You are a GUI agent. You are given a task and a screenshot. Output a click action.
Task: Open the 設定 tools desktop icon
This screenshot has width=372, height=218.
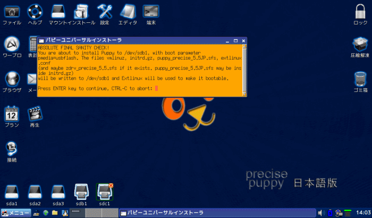105,12
